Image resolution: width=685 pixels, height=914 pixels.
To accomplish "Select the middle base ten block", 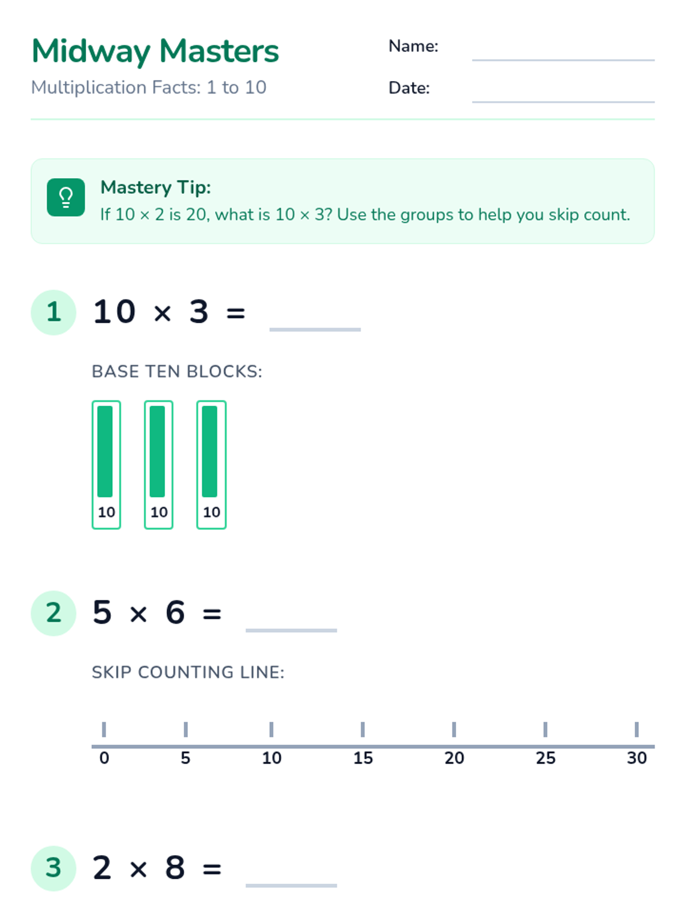I will [x=159, y=465].
